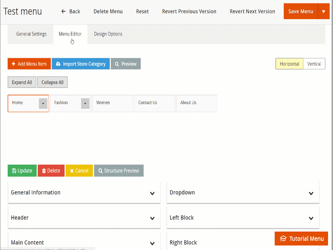Switch to Horizontal menu layout
Viewport: 333px width, 250px height.
tap(289, 64)
